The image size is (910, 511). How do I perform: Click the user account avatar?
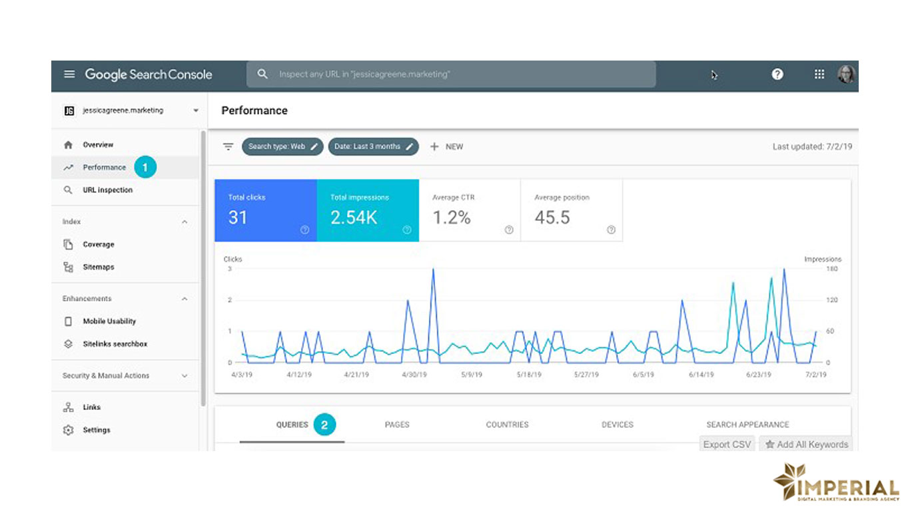point(846,75)
